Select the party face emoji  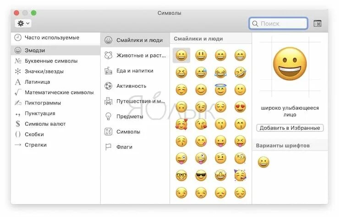coord(240,175)
